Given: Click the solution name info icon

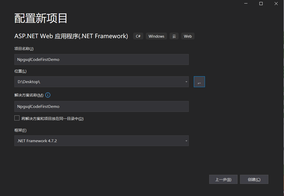Looking at the screenshot, I should pos(48,95).
